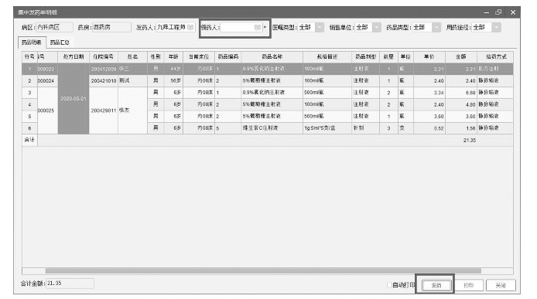The image size is (537, 299).
Task: Click the 关闭 button
Action: point(501,285)
